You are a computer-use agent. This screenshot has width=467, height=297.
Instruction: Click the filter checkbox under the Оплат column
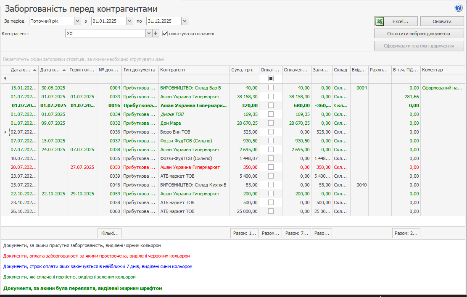271,79
